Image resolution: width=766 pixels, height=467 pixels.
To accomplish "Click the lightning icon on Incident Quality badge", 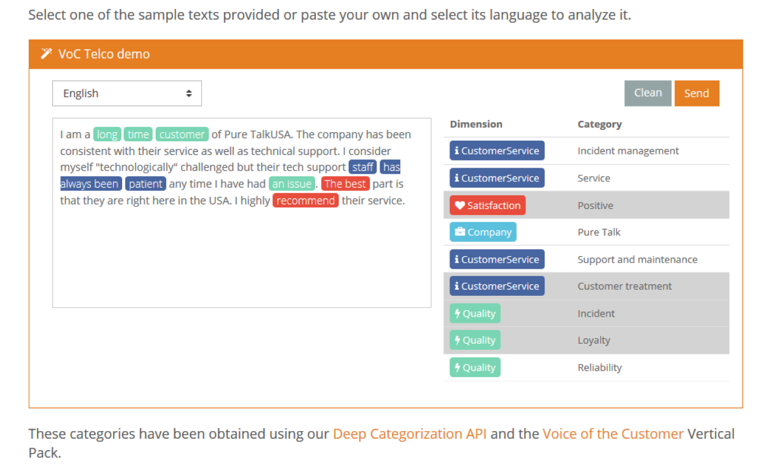I will tap(457, 314).
